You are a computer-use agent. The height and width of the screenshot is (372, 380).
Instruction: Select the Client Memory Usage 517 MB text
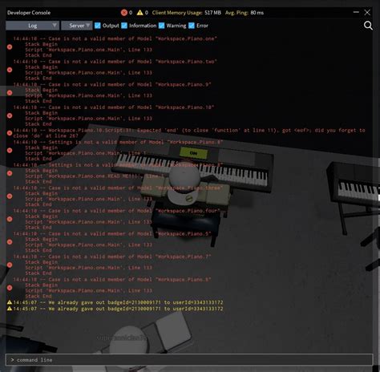(x=186, y=13)
